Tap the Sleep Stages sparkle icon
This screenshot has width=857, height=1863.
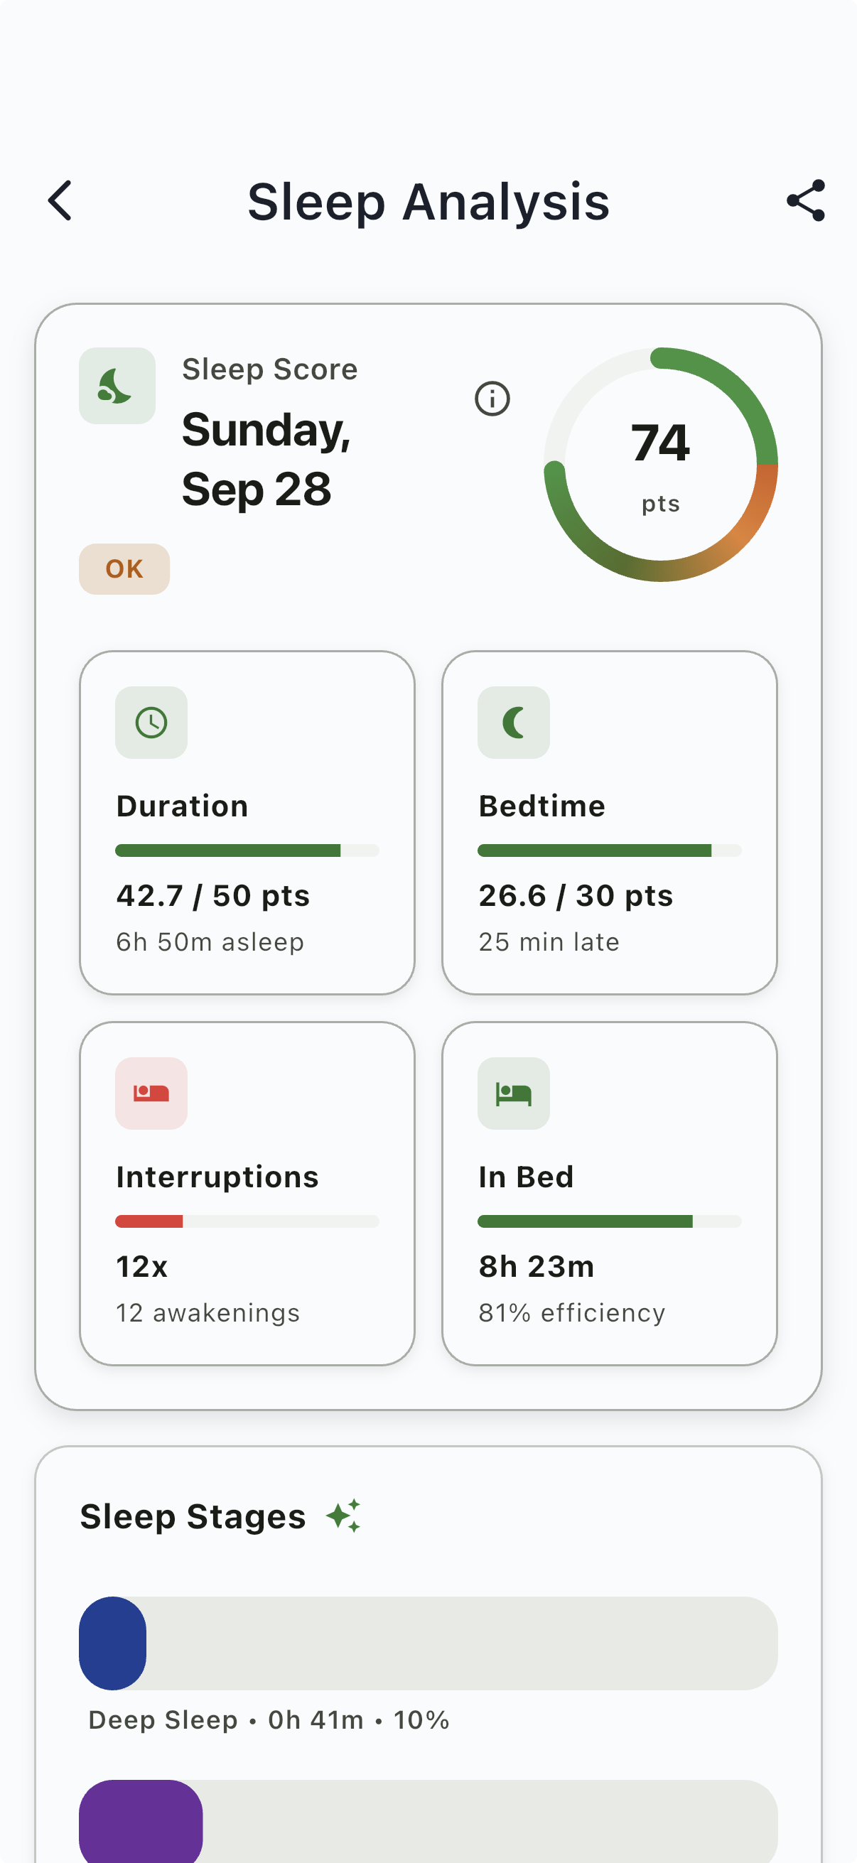tap(343, 1516)
